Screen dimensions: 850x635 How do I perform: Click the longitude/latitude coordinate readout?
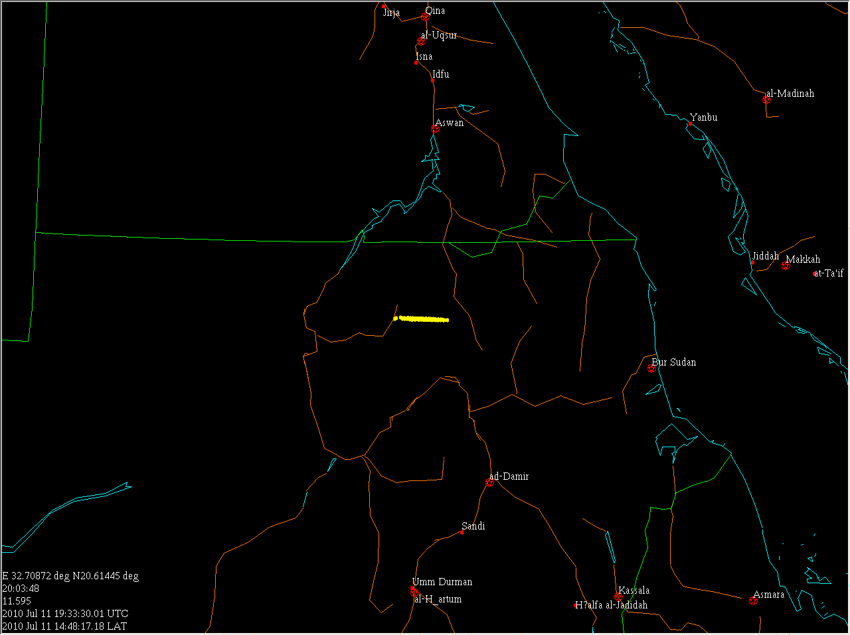[x=70, y=576]
